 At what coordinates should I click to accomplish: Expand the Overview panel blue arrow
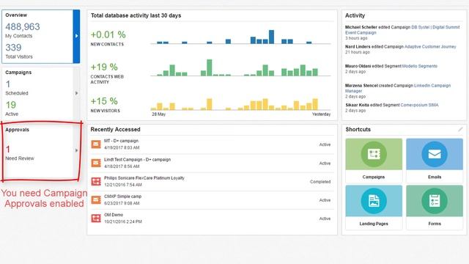coord(76,36)
